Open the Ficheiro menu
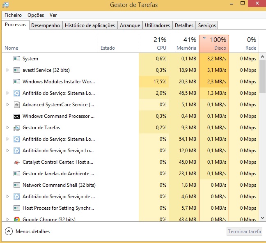This screenshot has width=266, height=243. pyautogui.click(x=13, y=15)
